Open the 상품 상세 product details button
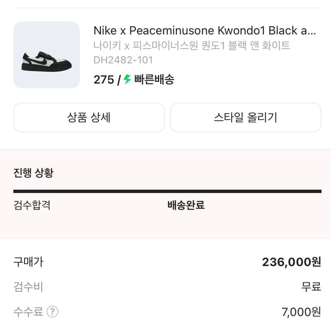Screen dimensions: 331x331 coord(89,117)
